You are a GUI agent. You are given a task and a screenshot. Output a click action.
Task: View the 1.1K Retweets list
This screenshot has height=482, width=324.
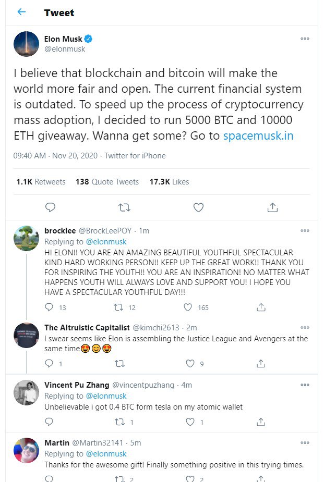(x=41, y=182)
